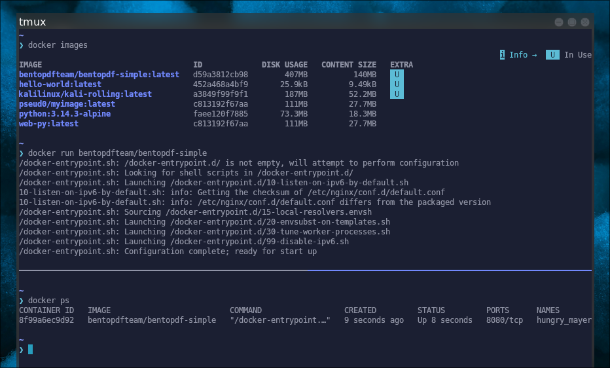Screen dimensions: 610x368
Task: Click the container name hungry_mayer
Action: pyautogui.click(x=564, y=320)
